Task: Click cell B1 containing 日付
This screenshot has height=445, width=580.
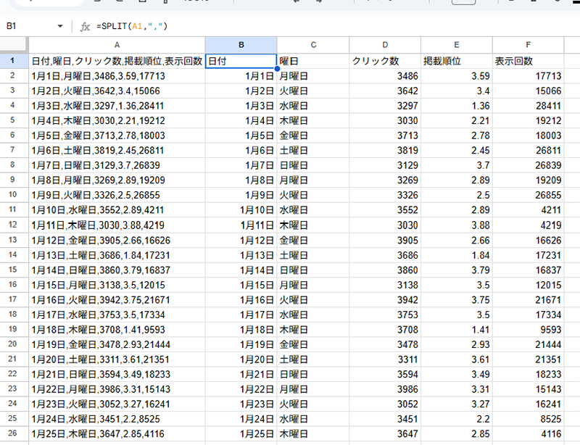Action: click(x=241, y=61)
